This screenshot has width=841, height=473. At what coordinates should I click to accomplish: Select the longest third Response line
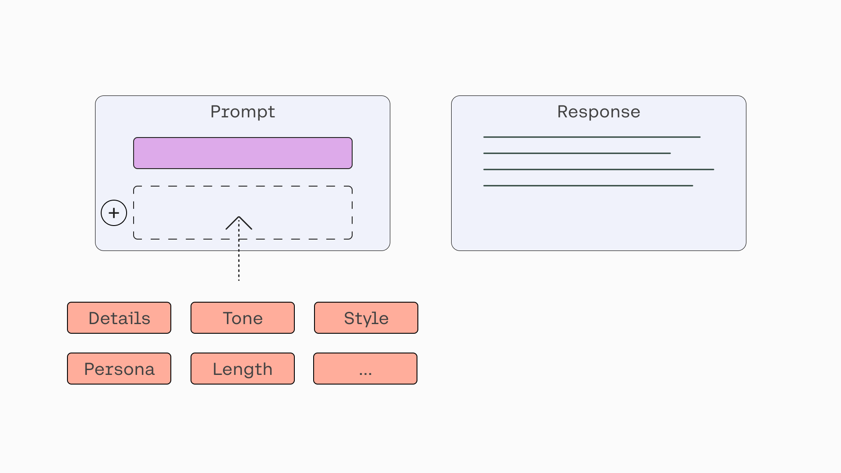tap(599, 169)
